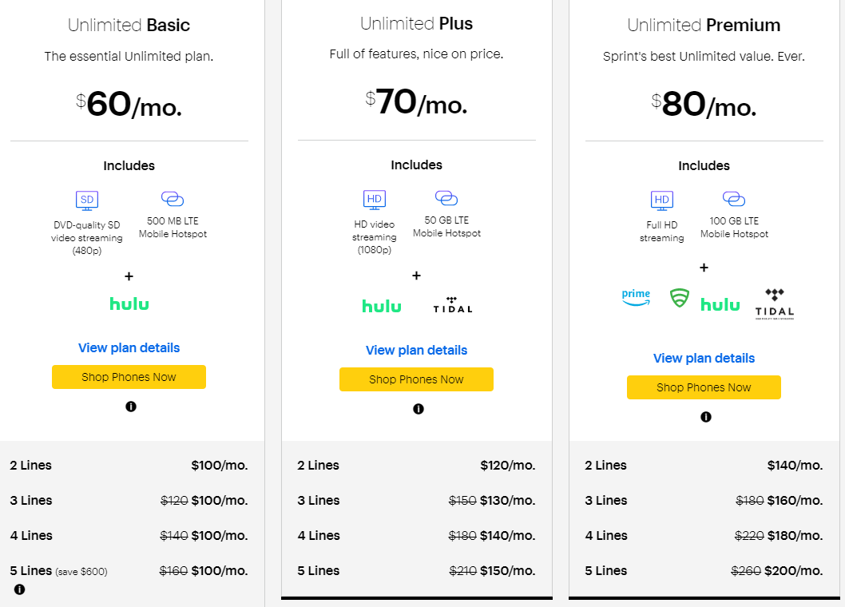Open info icon below Premium Shop Phones button
845x607 pixels.
[x=705, y=417]
